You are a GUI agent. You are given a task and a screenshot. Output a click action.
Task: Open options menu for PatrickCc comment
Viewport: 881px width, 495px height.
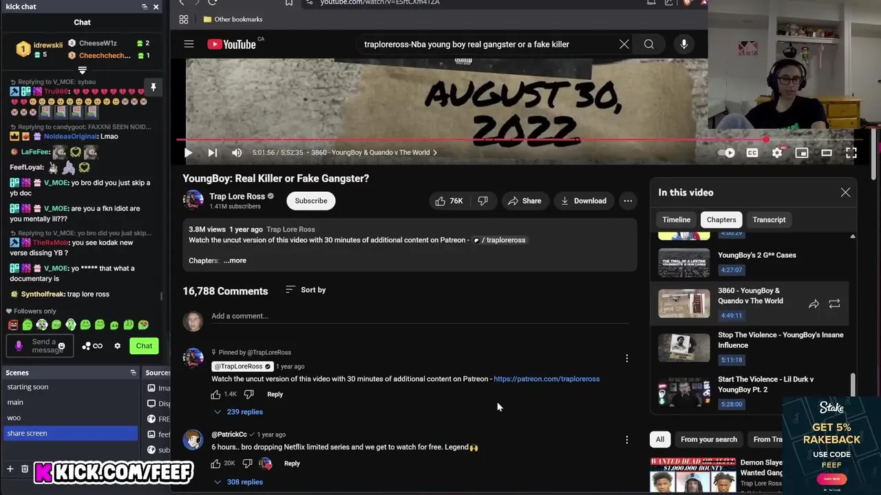pyautogui.click(x=626, y=439)
